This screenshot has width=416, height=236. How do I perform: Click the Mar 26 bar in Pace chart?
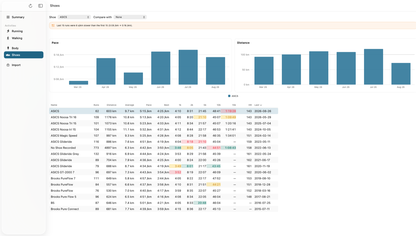[x=79, y=83]
